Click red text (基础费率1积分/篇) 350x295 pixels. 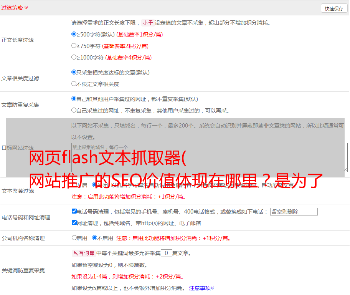click(140, 35)
